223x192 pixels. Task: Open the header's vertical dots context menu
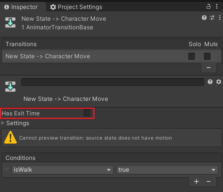pos(220,18)
